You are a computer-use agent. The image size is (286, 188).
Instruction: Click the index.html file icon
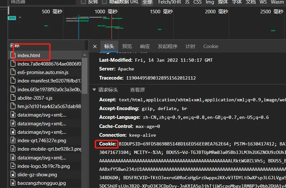(13, 55)
